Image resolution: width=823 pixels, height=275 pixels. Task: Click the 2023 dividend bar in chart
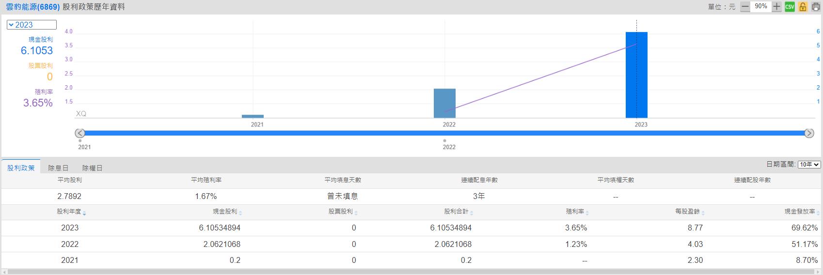click(636, 75)
